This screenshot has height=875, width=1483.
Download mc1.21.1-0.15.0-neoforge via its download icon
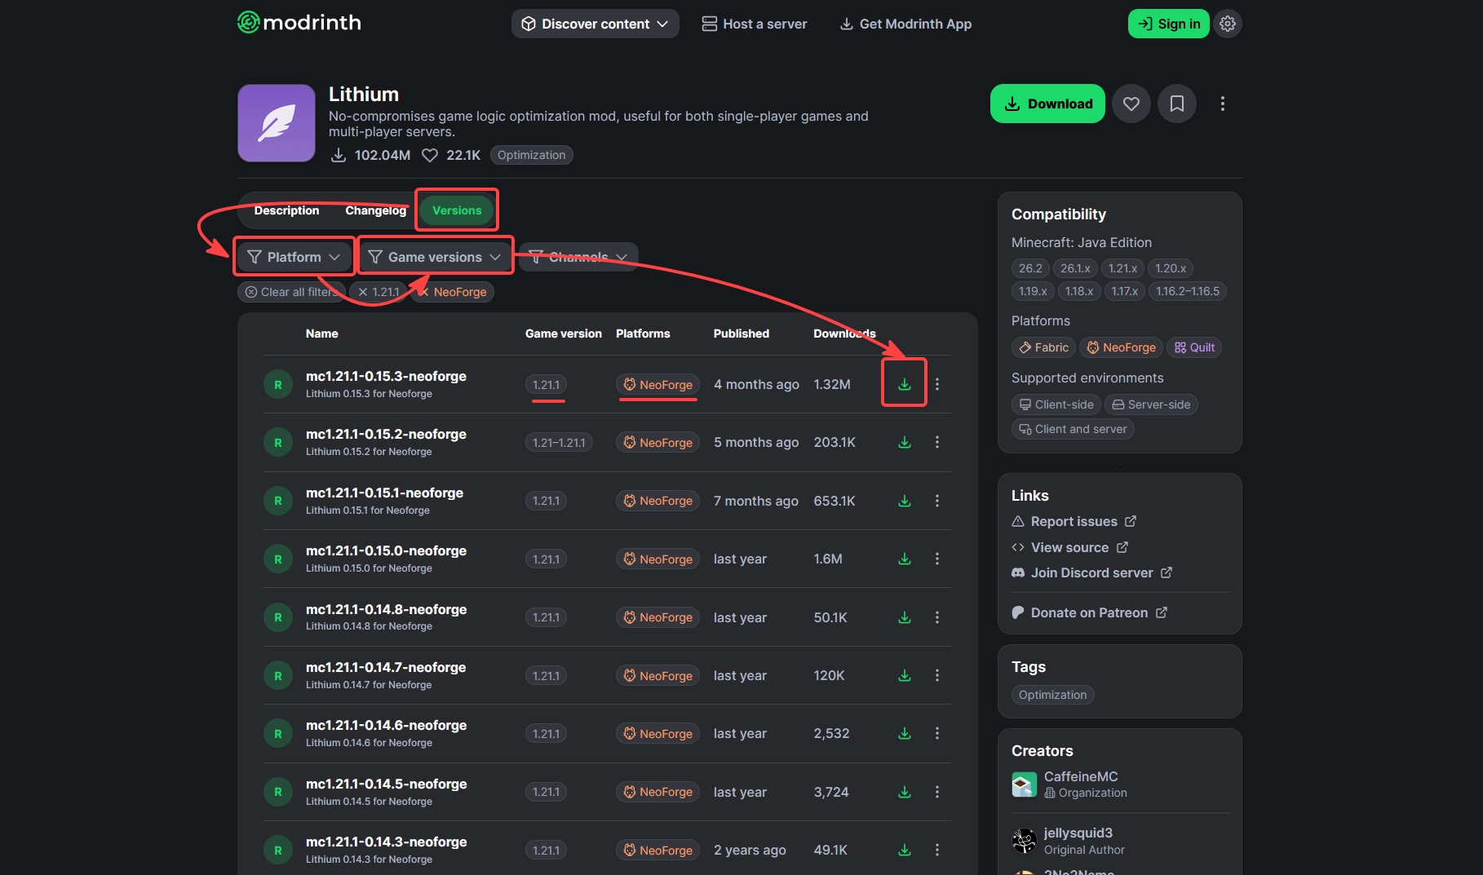tap(905, 559)
